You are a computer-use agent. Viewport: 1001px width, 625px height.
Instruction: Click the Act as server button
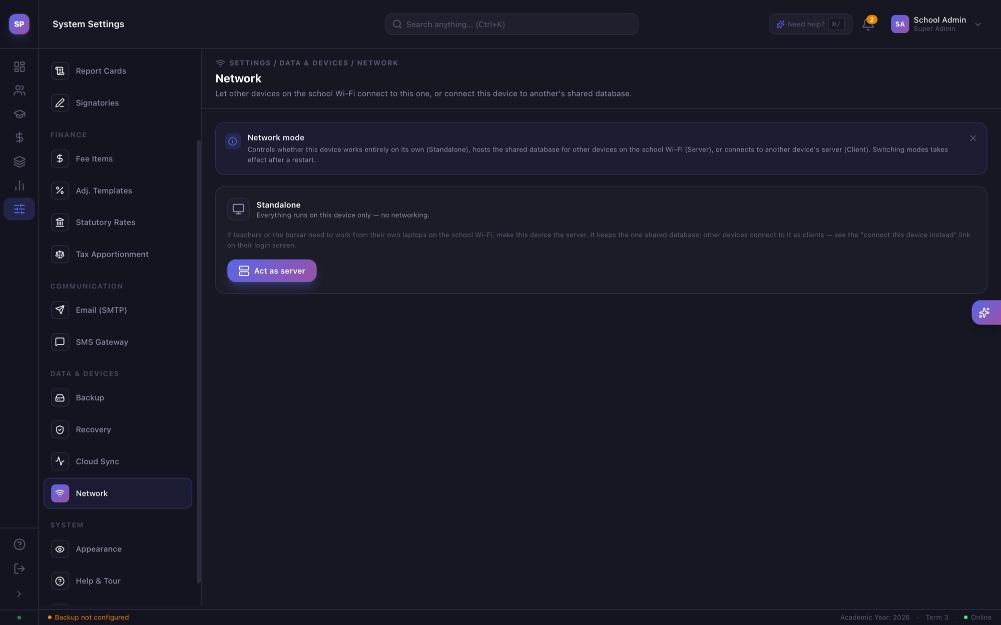tap(272, 270)
